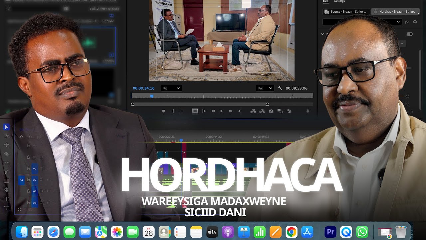Click the blue playhead on monitor ruler

click(x=152, y=96)
